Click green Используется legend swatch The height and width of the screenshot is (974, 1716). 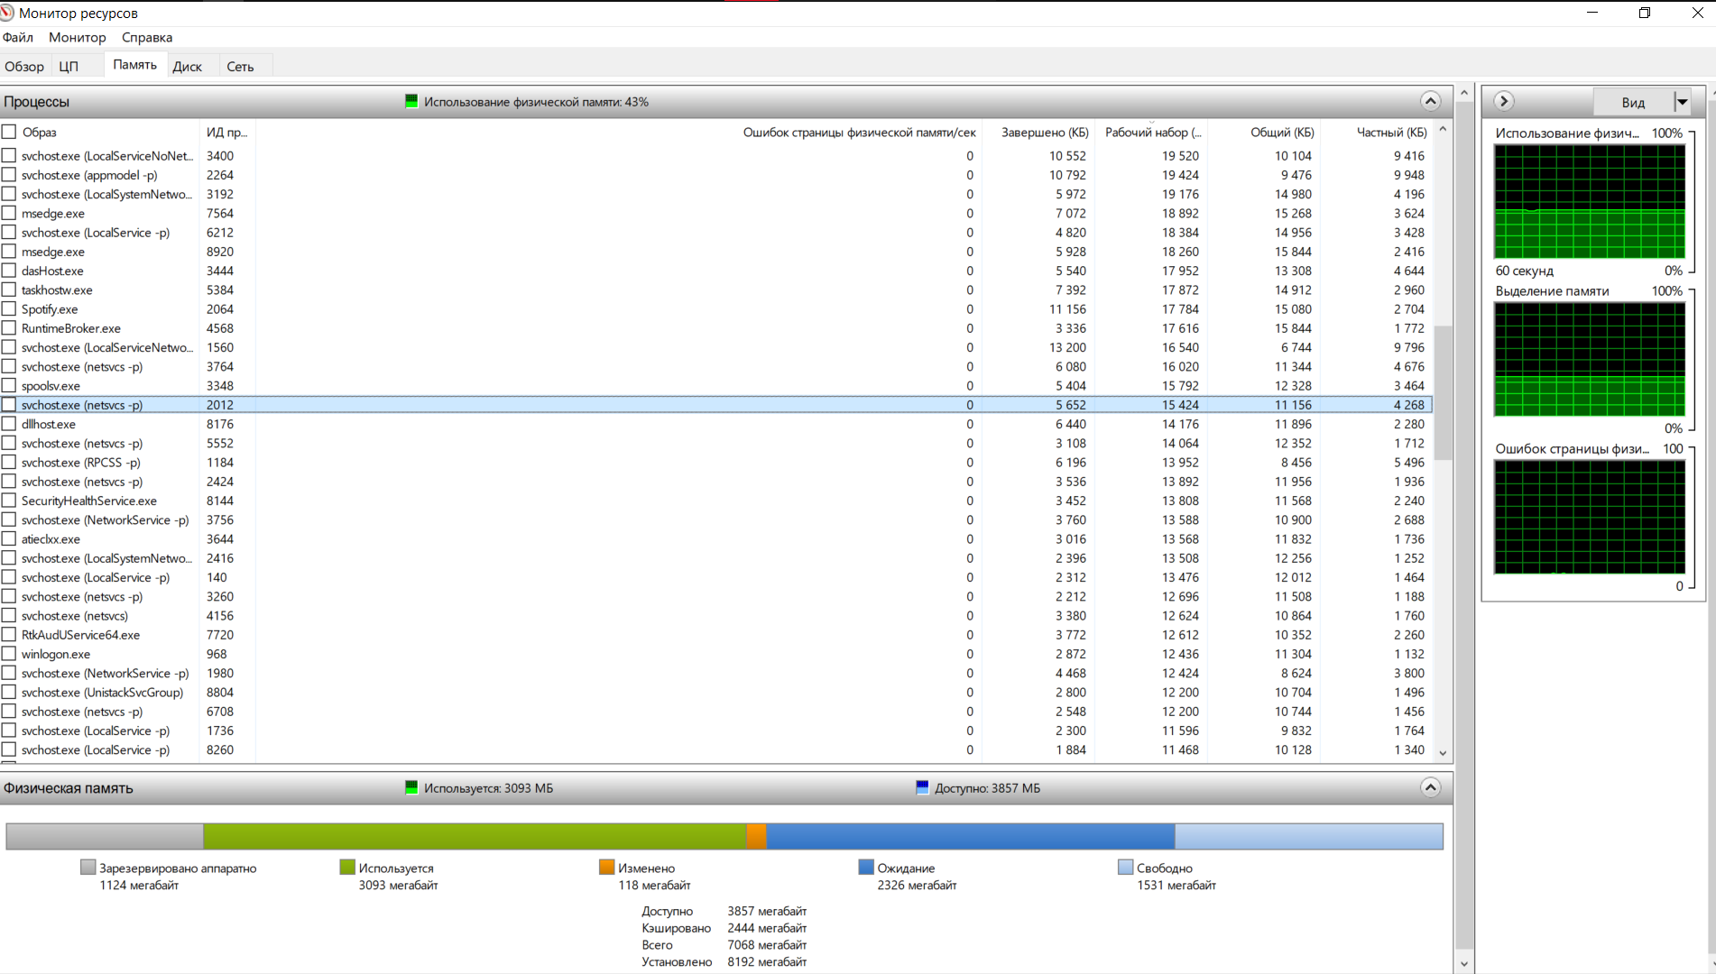(347, 867)
